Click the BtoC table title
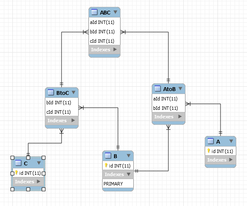The width and height of the screenshot is (247, 206). (x=62, y=93)
